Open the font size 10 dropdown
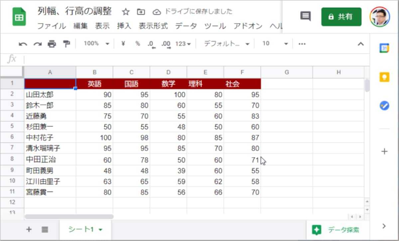Image resolution: width=399 pixels, height=241 pixels. coord(275,43)
